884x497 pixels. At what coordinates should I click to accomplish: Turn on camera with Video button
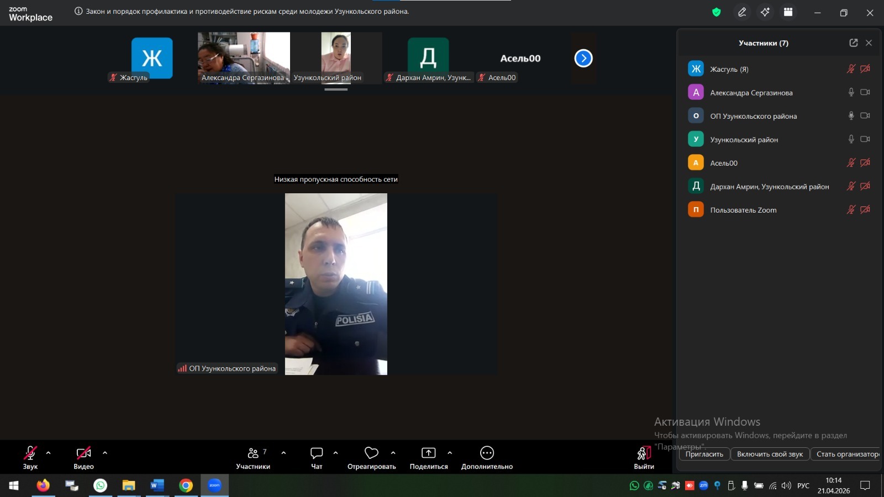click(x=83, y=454)
